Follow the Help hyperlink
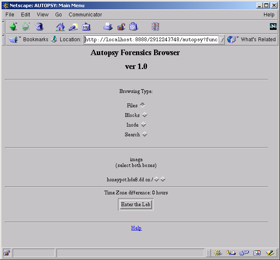The width and height of the screenshot is (280, 260). 136,228
